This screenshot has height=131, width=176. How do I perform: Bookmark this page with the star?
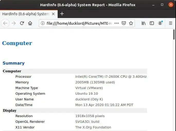131,23
